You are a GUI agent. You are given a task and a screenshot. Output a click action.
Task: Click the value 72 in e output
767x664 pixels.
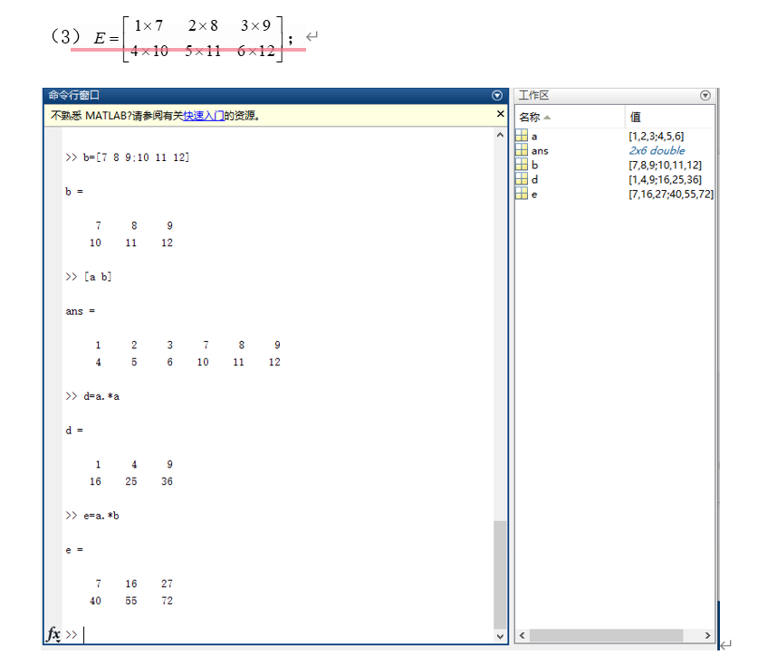coord(167,601)
